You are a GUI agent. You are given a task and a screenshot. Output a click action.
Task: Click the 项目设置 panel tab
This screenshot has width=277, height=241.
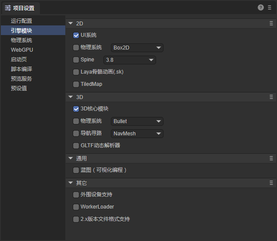click(x=20, y=8)
